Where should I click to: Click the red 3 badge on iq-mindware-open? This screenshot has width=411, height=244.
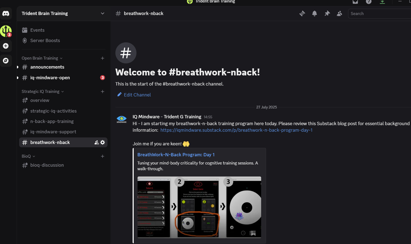103,78
